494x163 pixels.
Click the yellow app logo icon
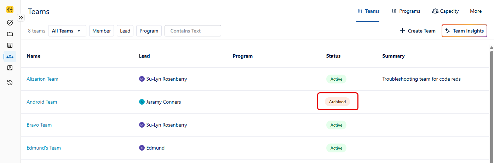tap(10, 10)
